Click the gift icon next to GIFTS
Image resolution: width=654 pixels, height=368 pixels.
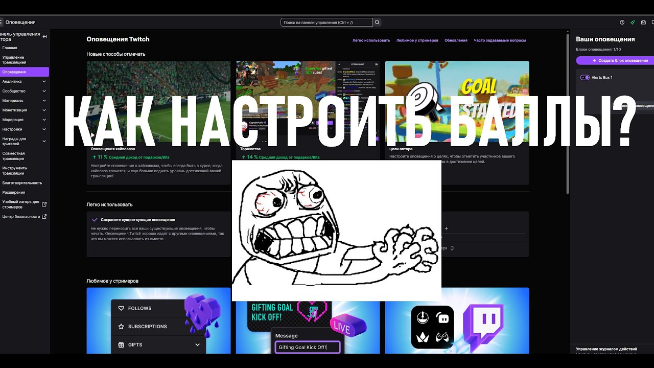(121, 344)
